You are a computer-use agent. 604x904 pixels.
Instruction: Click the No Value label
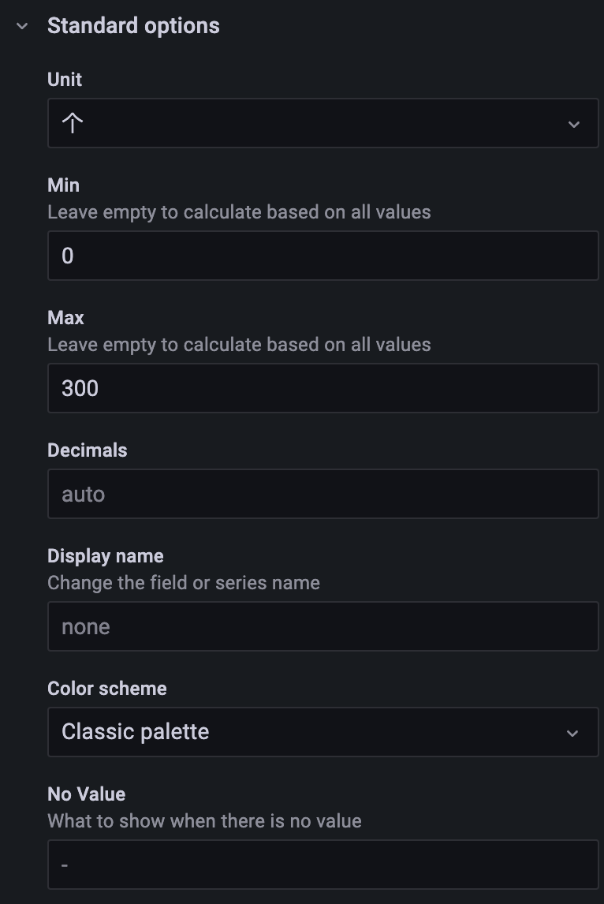(x=87, y=794)
